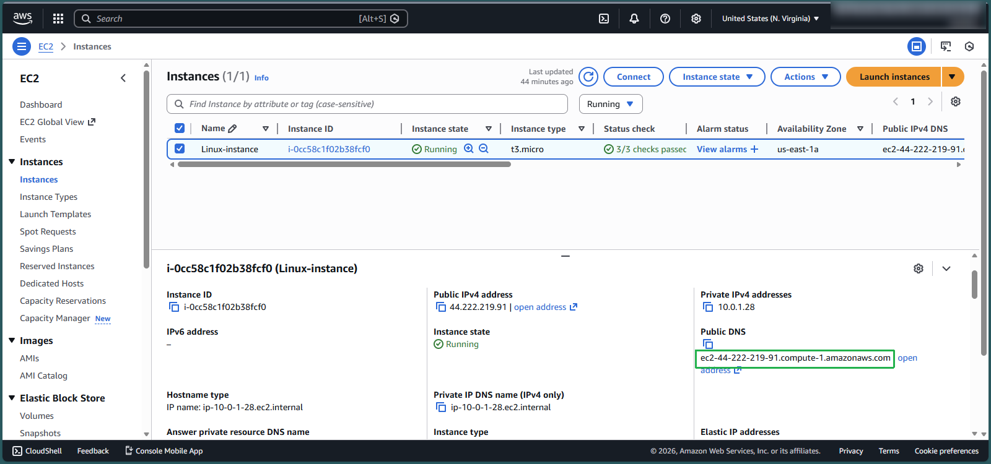Screen dimensions: 991x464
Task: Open instance link i-0cc58c1f02b38fcf0 in table
Action: (329, 149)
